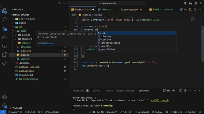This screenshot has width=204, height=114.
Task: Expand the actions folder
Action: click(x=16, y=35)
